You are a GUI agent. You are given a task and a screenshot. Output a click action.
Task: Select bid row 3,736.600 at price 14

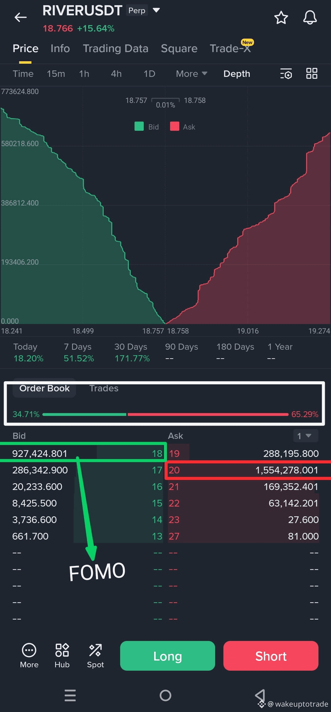[x=87, y=519]
